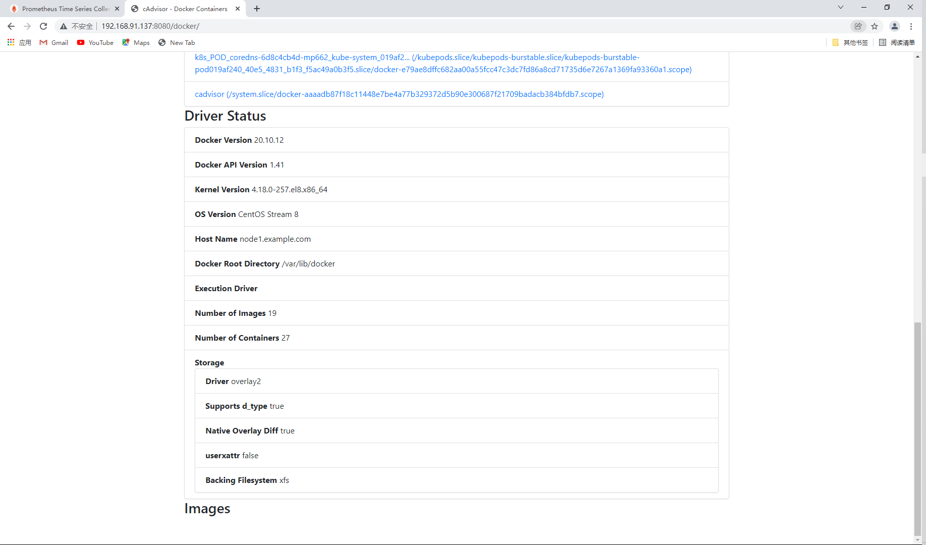Open the Chrome profile avatar
Screen dimensions: 926x545
[895, 26]
